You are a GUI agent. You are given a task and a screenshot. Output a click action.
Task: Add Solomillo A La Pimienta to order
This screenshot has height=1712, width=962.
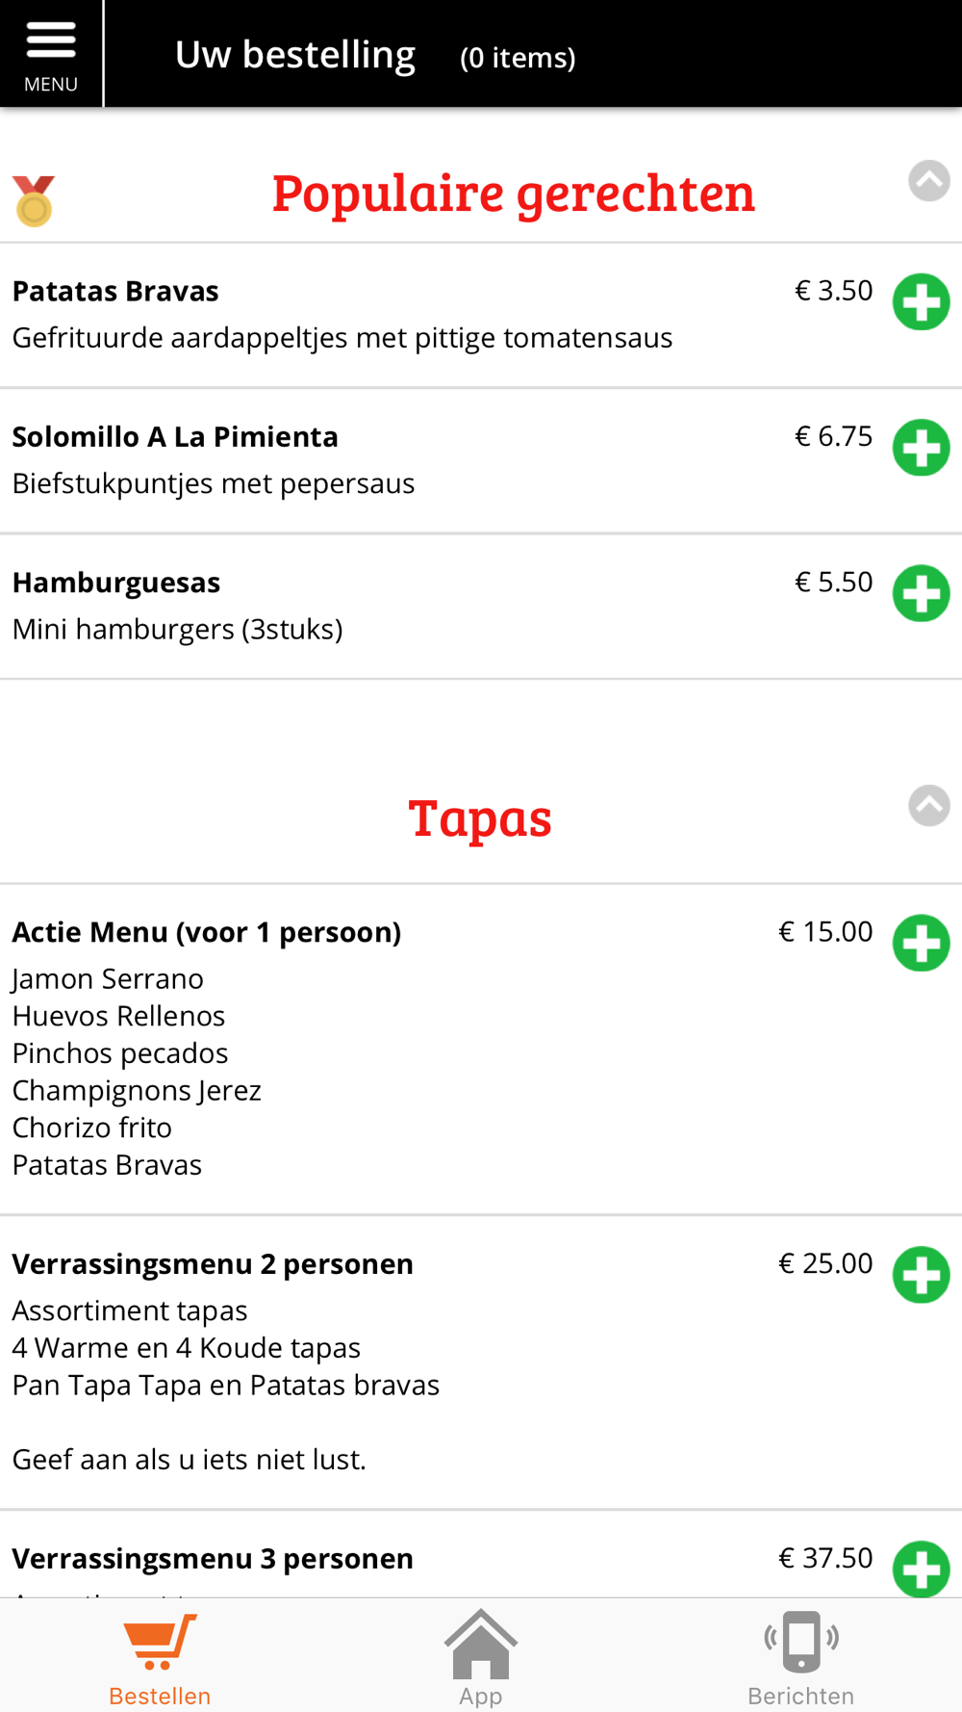[x=921, y=448]
